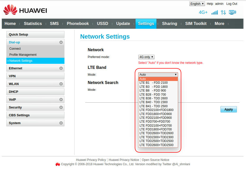Open the English language dropdown
Screen dimensions: 246x170
pyautogui.click(x=197, y=4)
